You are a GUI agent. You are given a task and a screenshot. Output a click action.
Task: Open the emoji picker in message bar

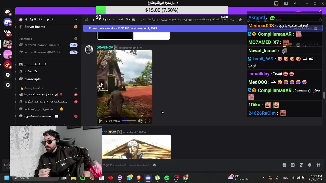coord(310,165)
